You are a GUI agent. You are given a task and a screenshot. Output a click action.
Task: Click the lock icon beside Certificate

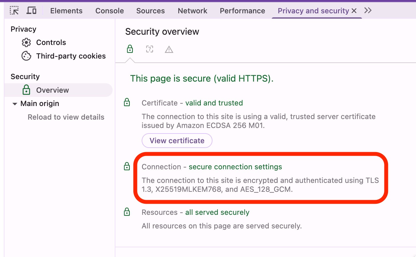tap(127, 102)
